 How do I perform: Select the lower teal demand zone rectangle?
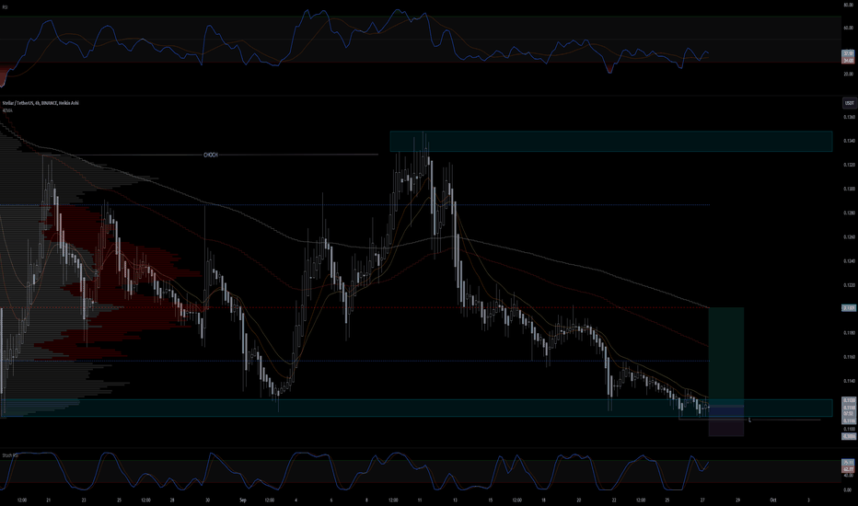click(x=416, y=408)
